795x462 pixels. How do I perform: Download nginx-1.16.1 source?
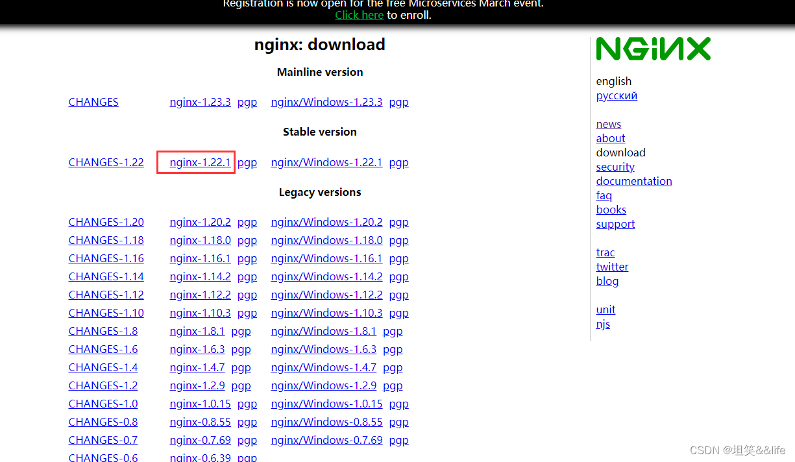(x=200, y=258)
